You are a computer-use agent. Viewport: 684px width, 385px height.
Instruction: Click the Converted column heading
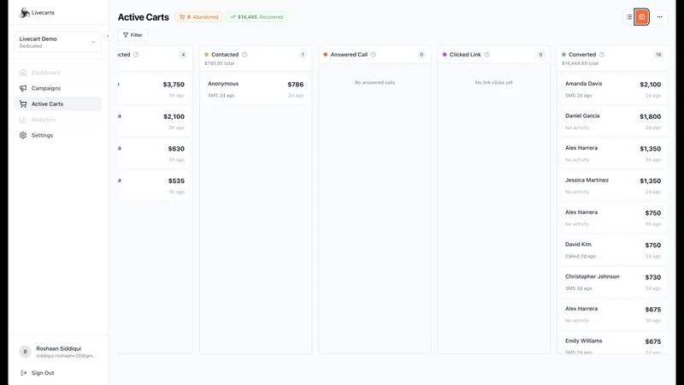click(582, 55)
